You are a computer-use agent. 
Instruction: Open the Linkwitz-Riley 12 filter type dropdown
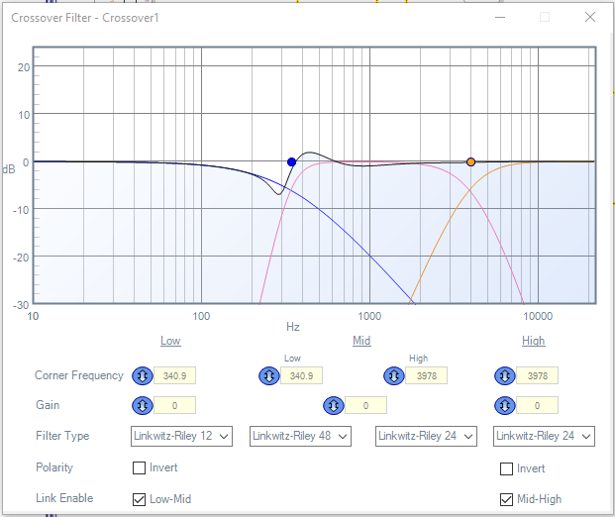(181, 437)
